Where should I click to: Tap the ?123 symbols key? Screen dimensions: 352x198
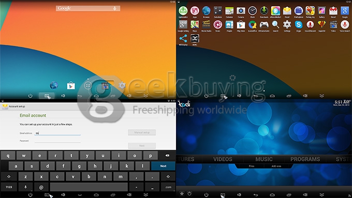(9, 187)
